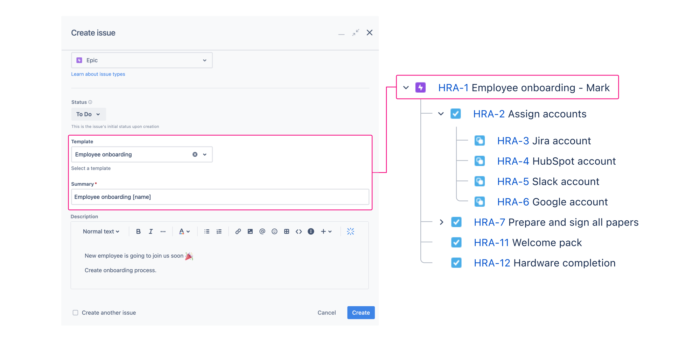The height and width of the screenshot is (342, 700).
Task: Toggle bold formatting in the editor
Action: click(x=138, y=231)
